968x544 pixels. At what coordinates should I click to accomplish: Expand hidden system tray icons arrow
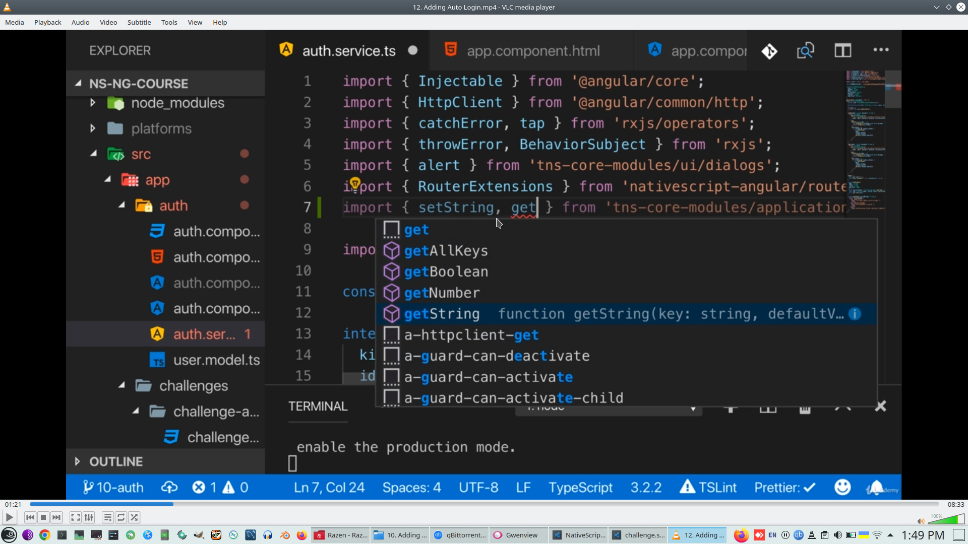pos(890,535)
